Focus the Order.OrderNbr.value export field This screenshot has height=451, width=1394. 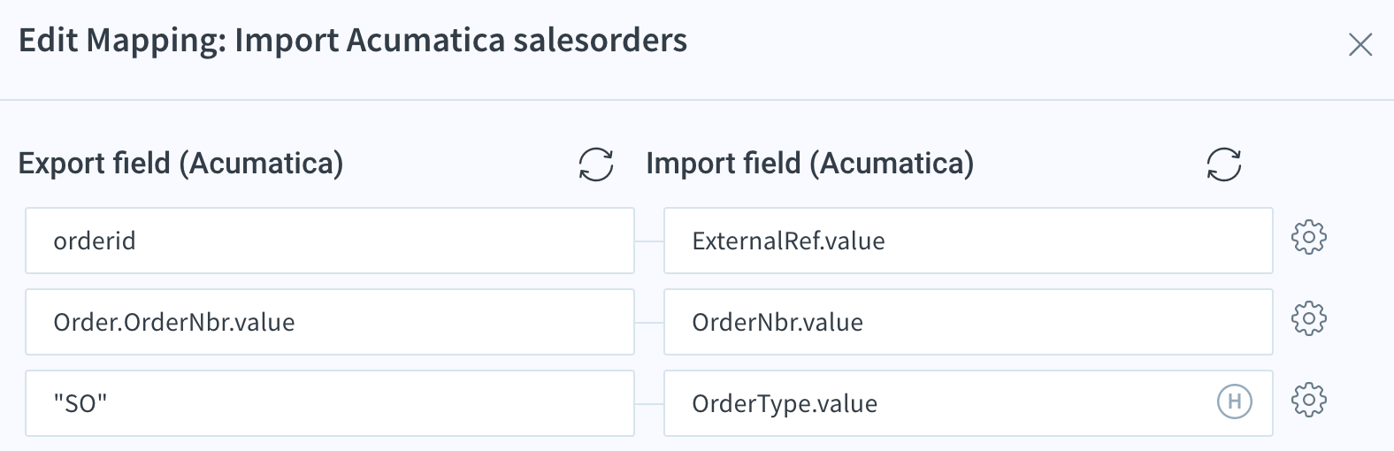tap(330, 322)
